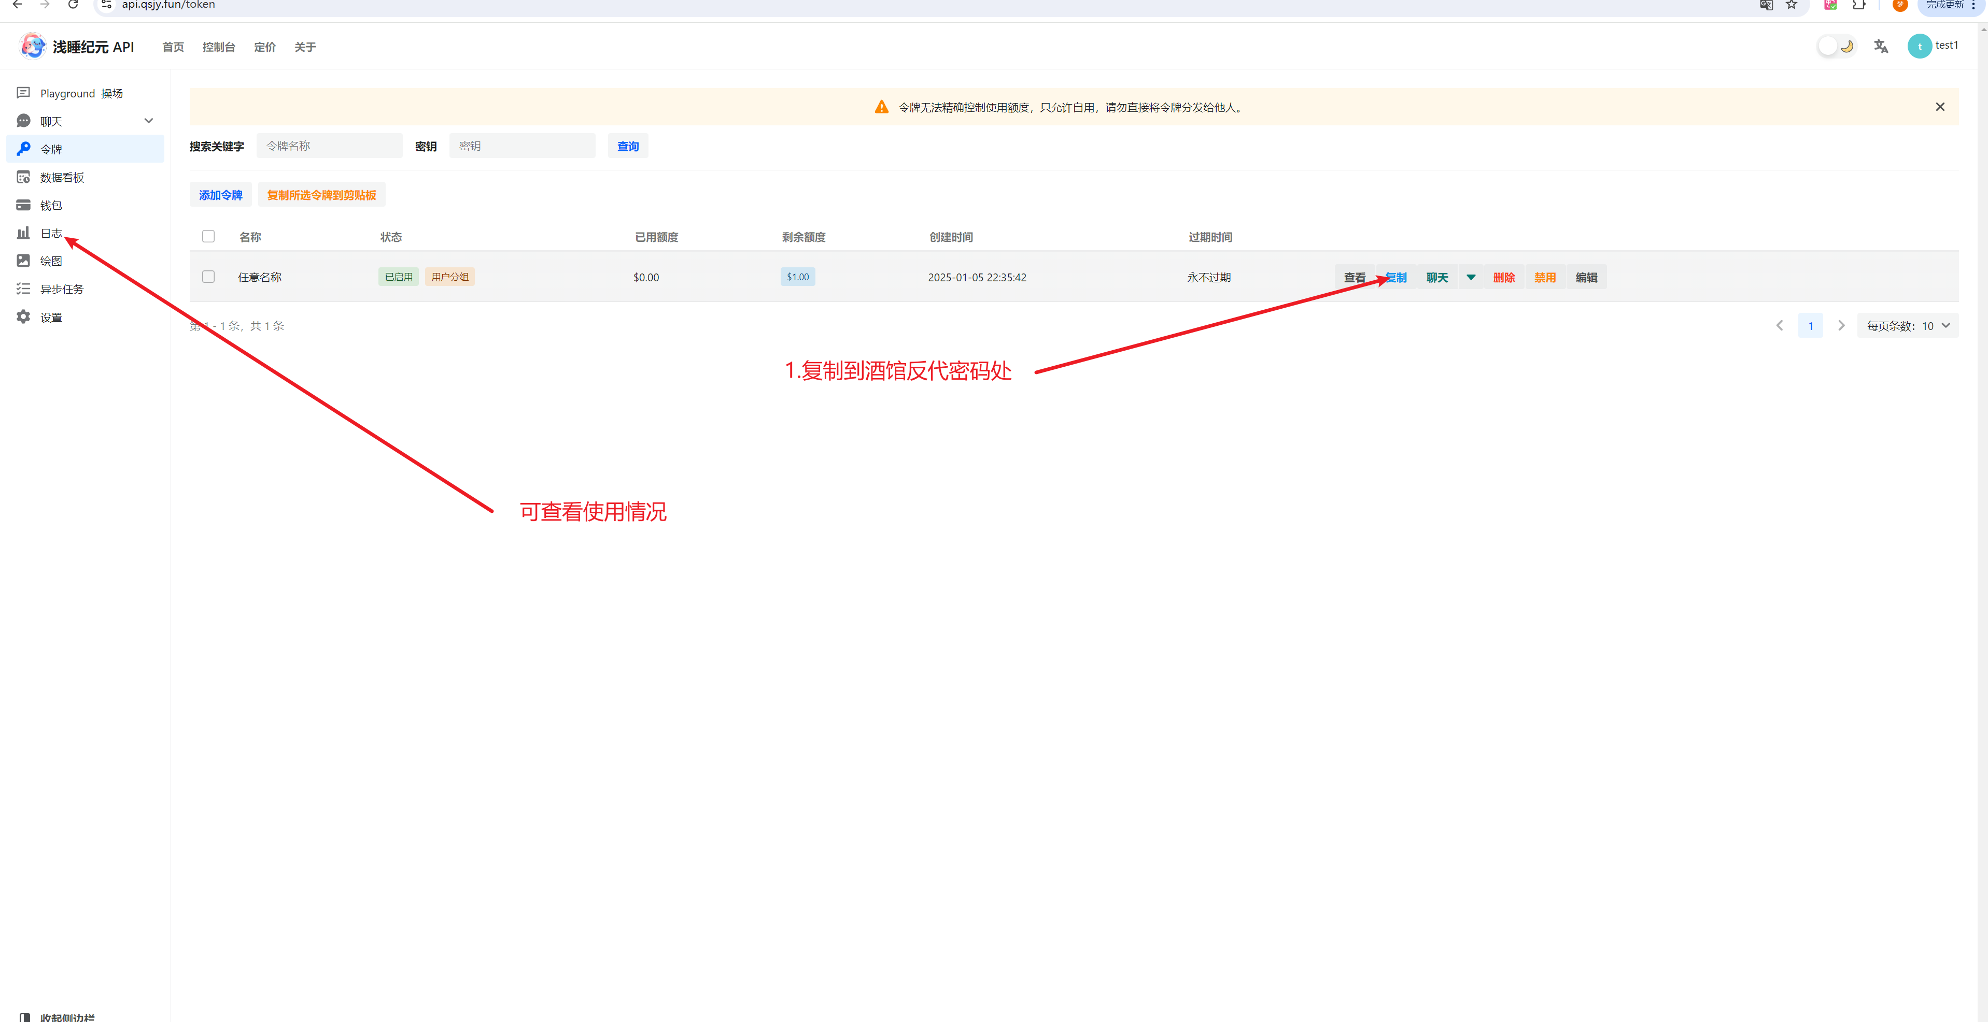Screen dimensions: 1988x1022
Task: Expand the chat sidebar submenu chevron
Action: coord(149,121)
